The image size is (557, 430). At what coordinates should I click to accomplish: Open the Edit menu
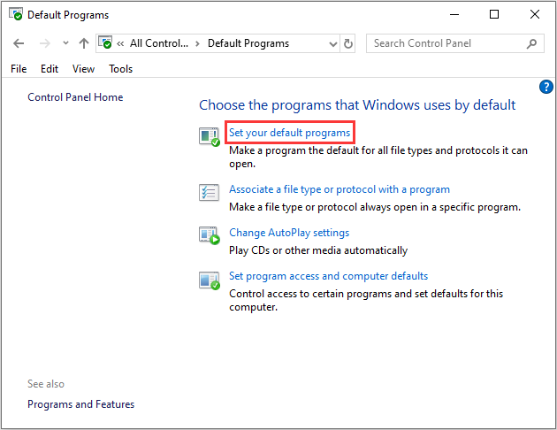[50, 69]
